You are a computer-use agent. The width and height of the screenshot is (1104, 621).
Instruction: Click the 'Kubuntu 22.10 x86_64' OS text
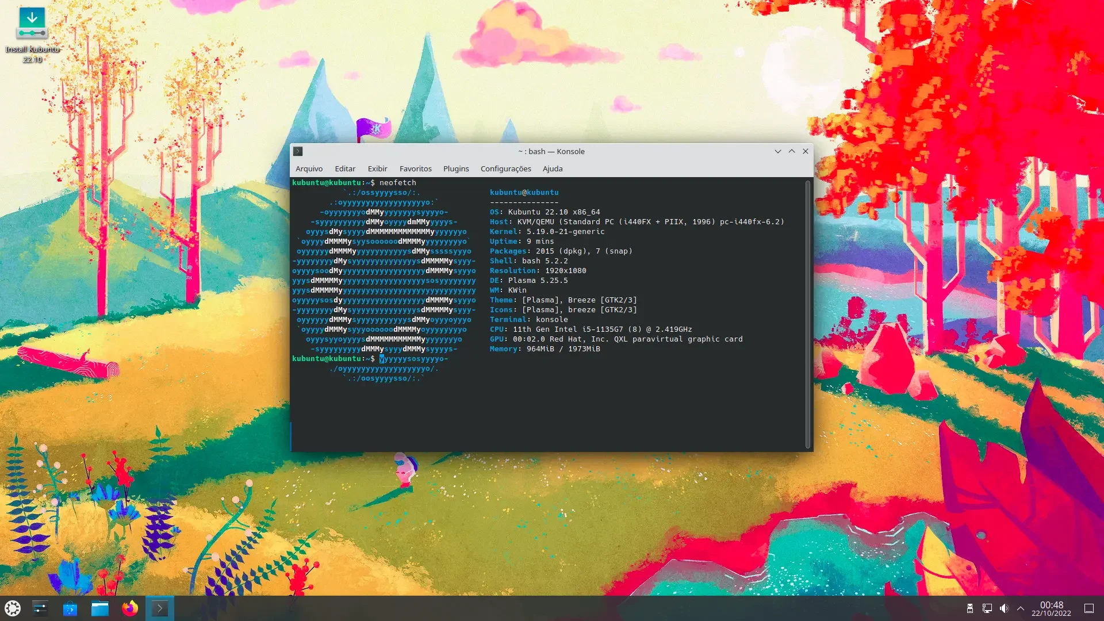tap(554, 212)
